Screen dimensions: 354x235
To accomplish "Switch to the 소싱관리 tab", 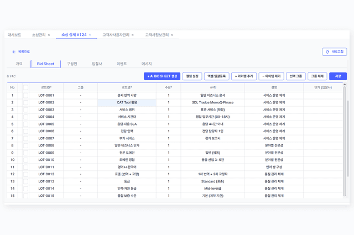I will pos(39,35).
